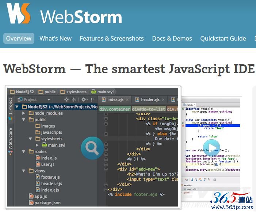
Task: Toggle code fold at div class to-do line
Action: pos(106,119)
